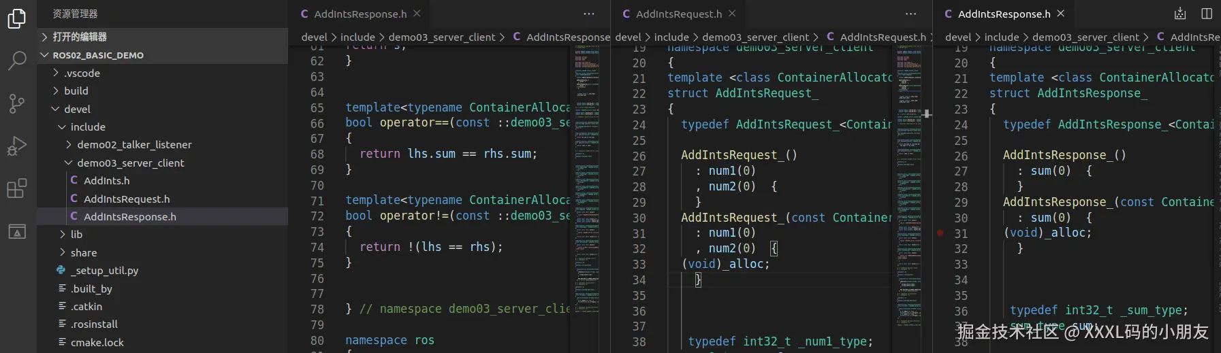Click line number 30 in the AddIntsRequest.h editor
Image resolution: width=1221 pixels, height=353 pixels.
point(639,218)
